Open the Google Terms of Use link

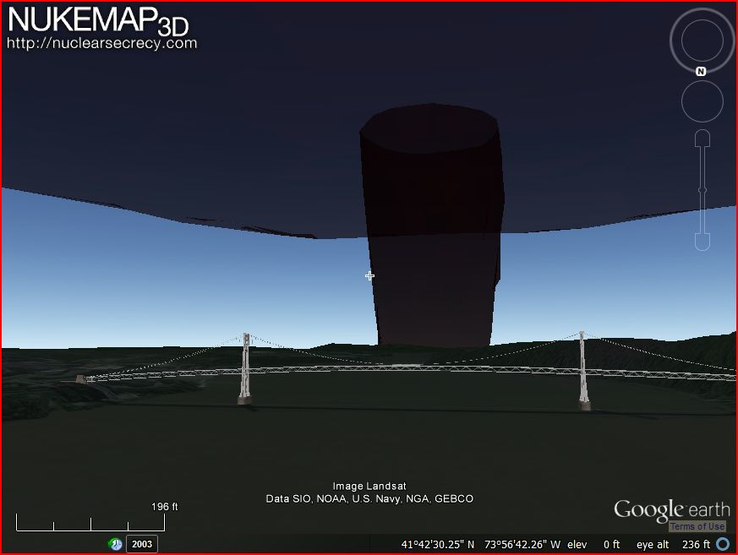click(695, 525)
